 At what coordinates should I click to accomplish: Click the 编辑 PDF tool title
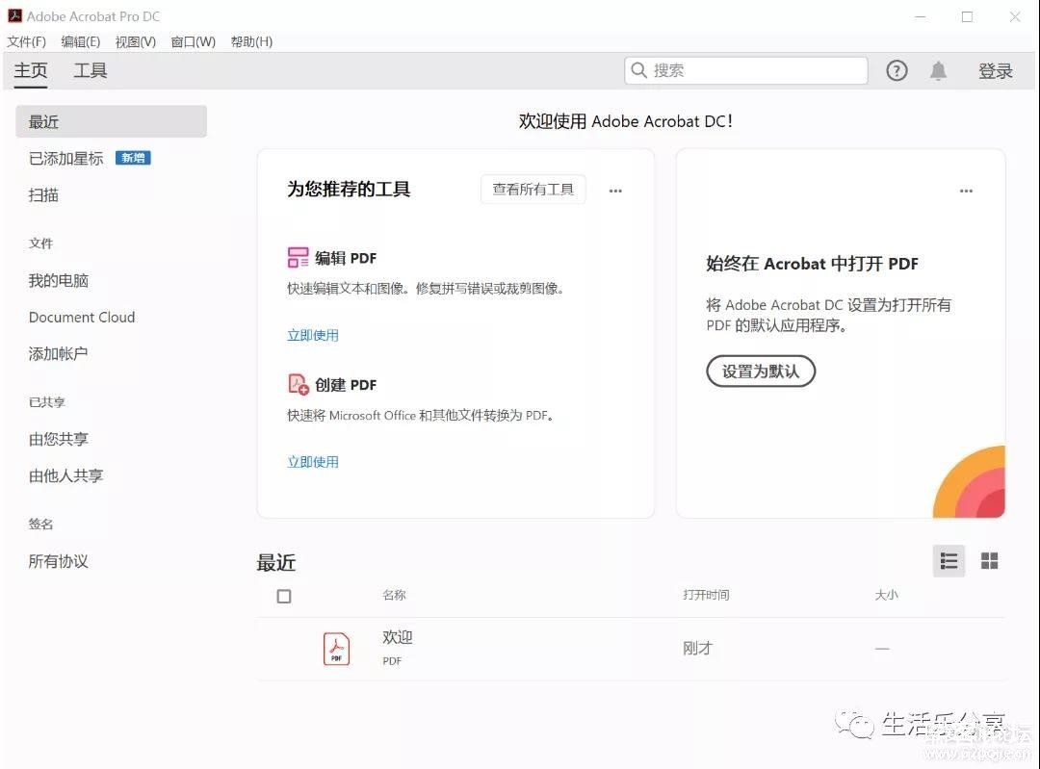(346, 258)
